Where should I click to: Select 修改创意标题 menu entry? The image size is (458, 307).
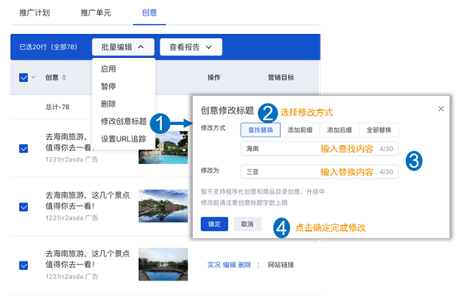tap(123, 122)
